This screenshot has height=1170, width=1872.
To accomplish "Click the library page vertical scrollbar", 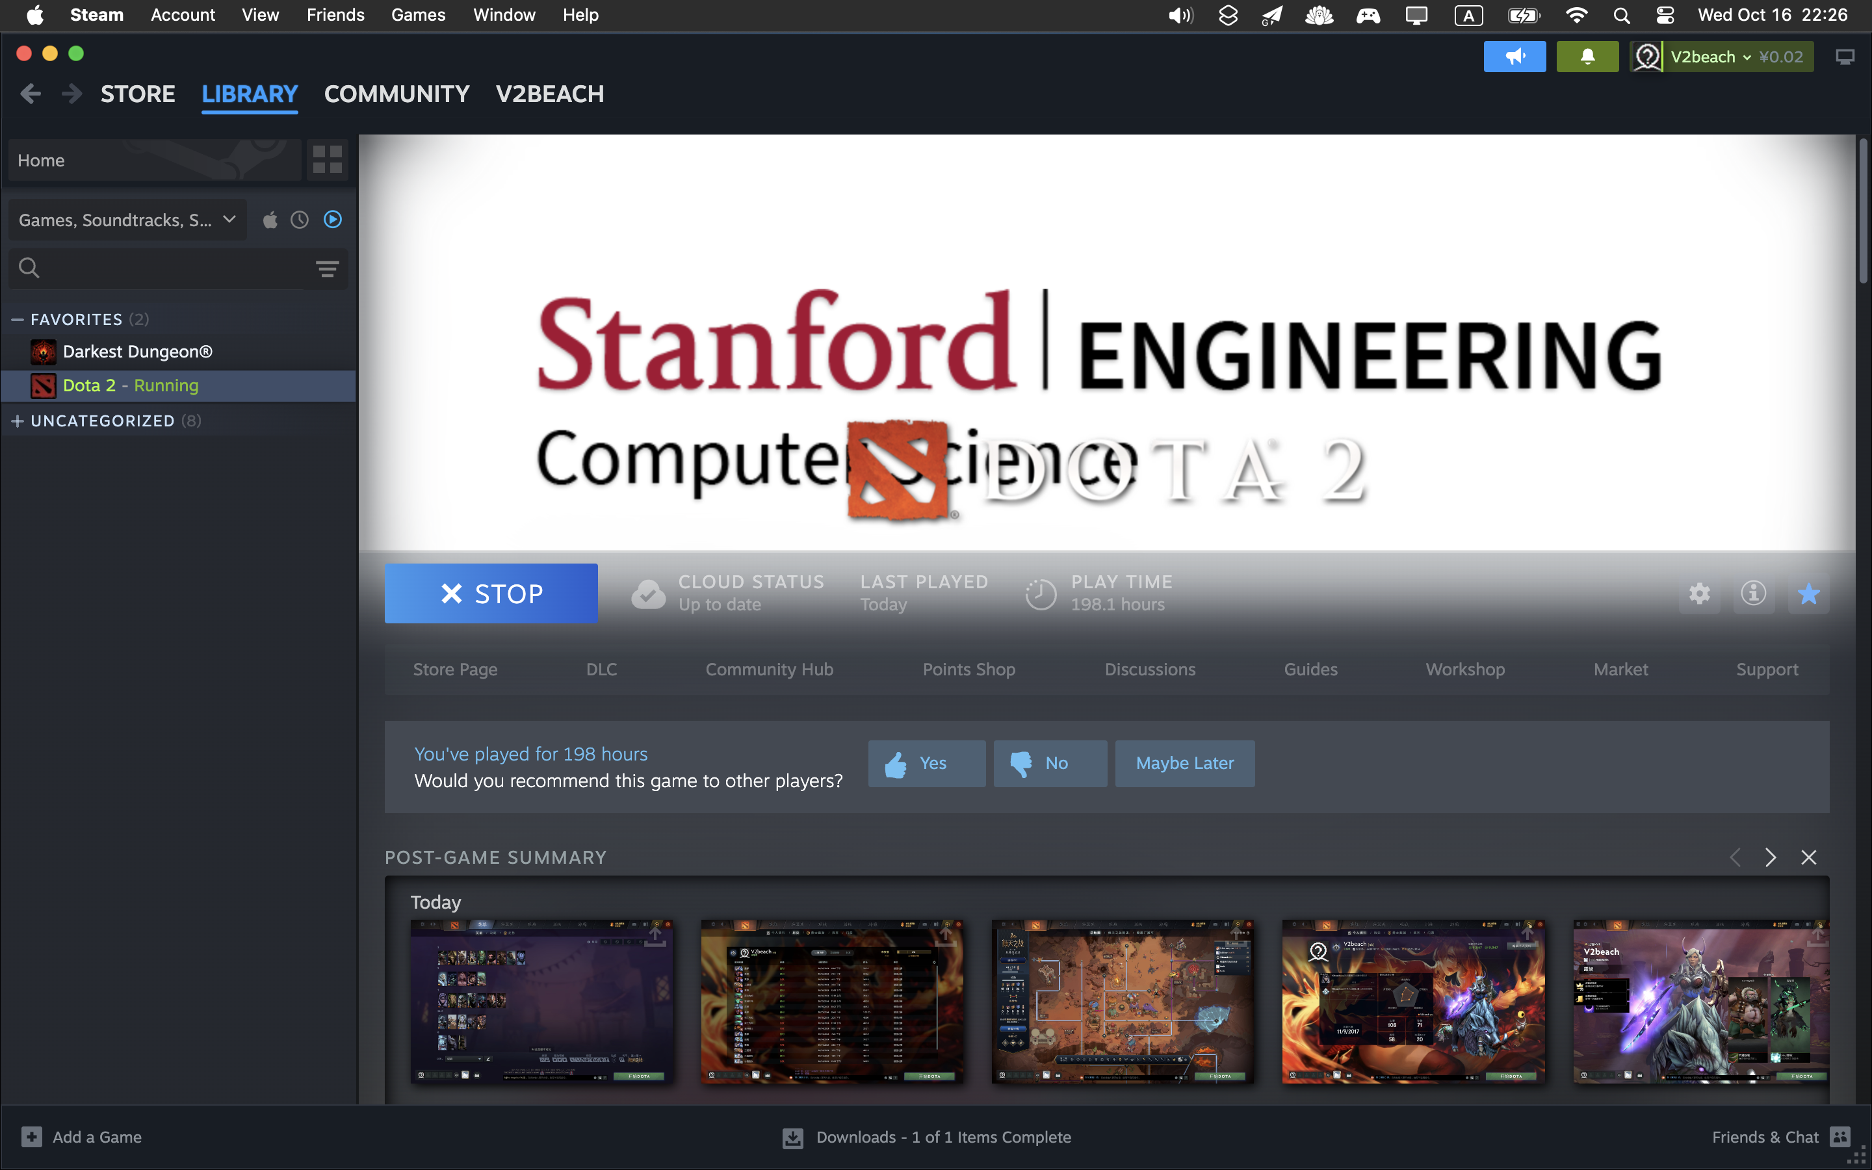I will click(1864, 211).
